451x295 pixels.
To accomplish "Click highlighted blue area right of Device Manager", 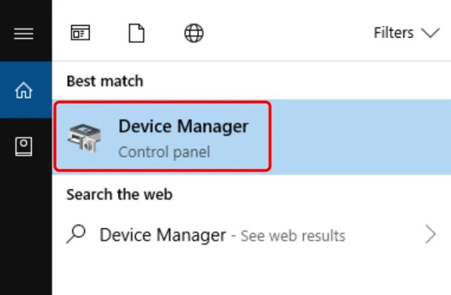I will tap(361, 137).
